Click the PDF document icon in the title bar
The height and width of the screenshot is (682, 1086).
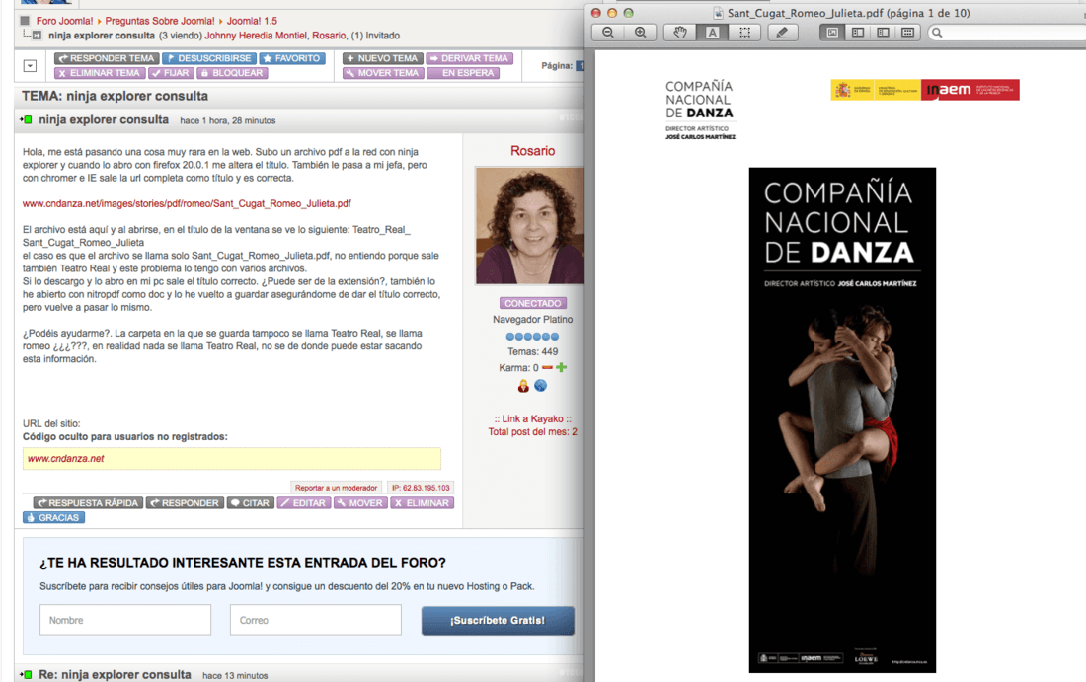718,13
